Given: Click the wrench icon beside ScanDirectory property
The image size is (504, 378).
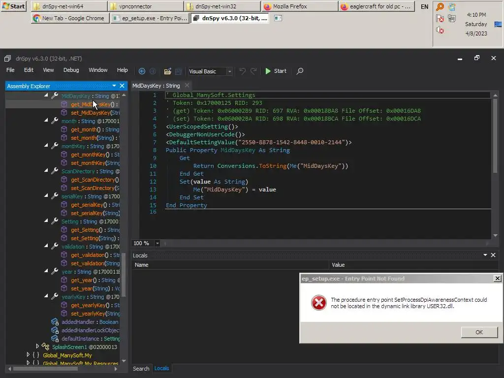Looking at the screenshot, I should point(55,171).
